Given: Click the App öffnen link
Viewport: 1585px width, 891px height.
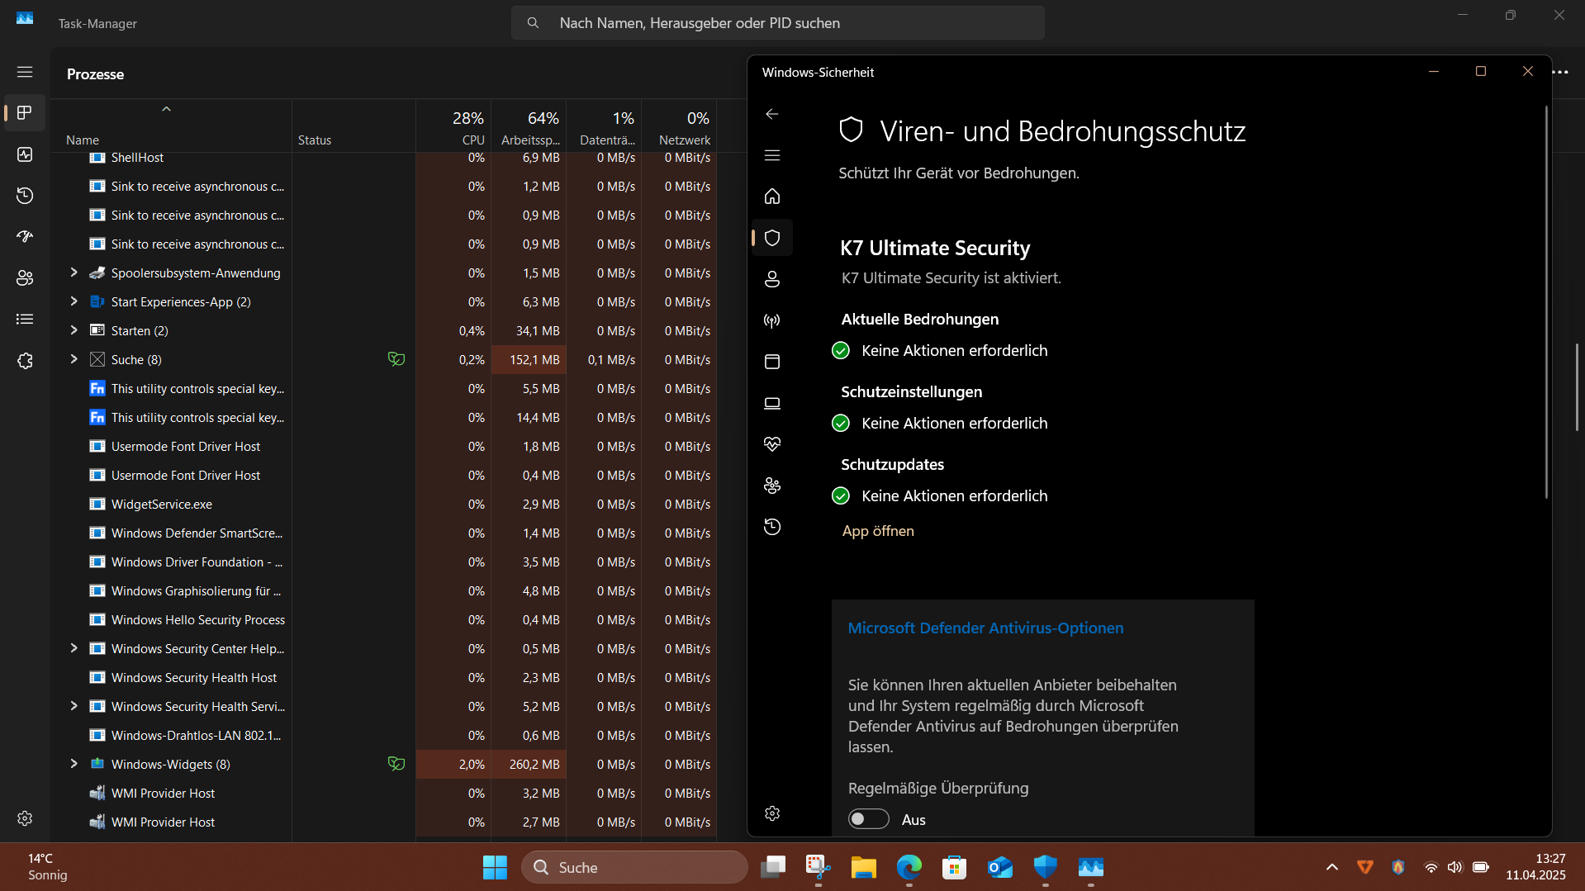Looking at the screenshot, I should [x=878, y=531].
